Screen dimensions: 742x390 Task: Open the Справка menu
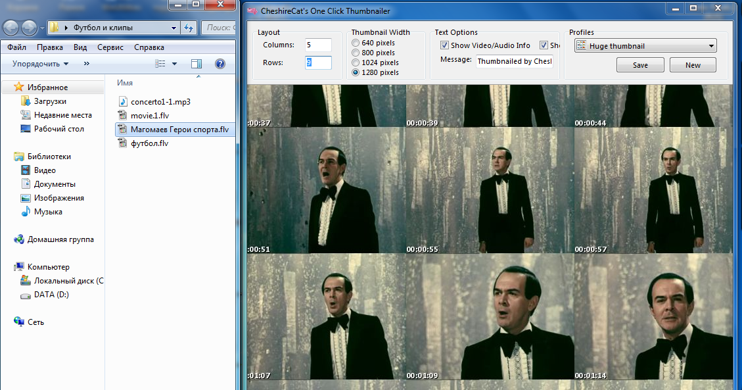(149, 47)
